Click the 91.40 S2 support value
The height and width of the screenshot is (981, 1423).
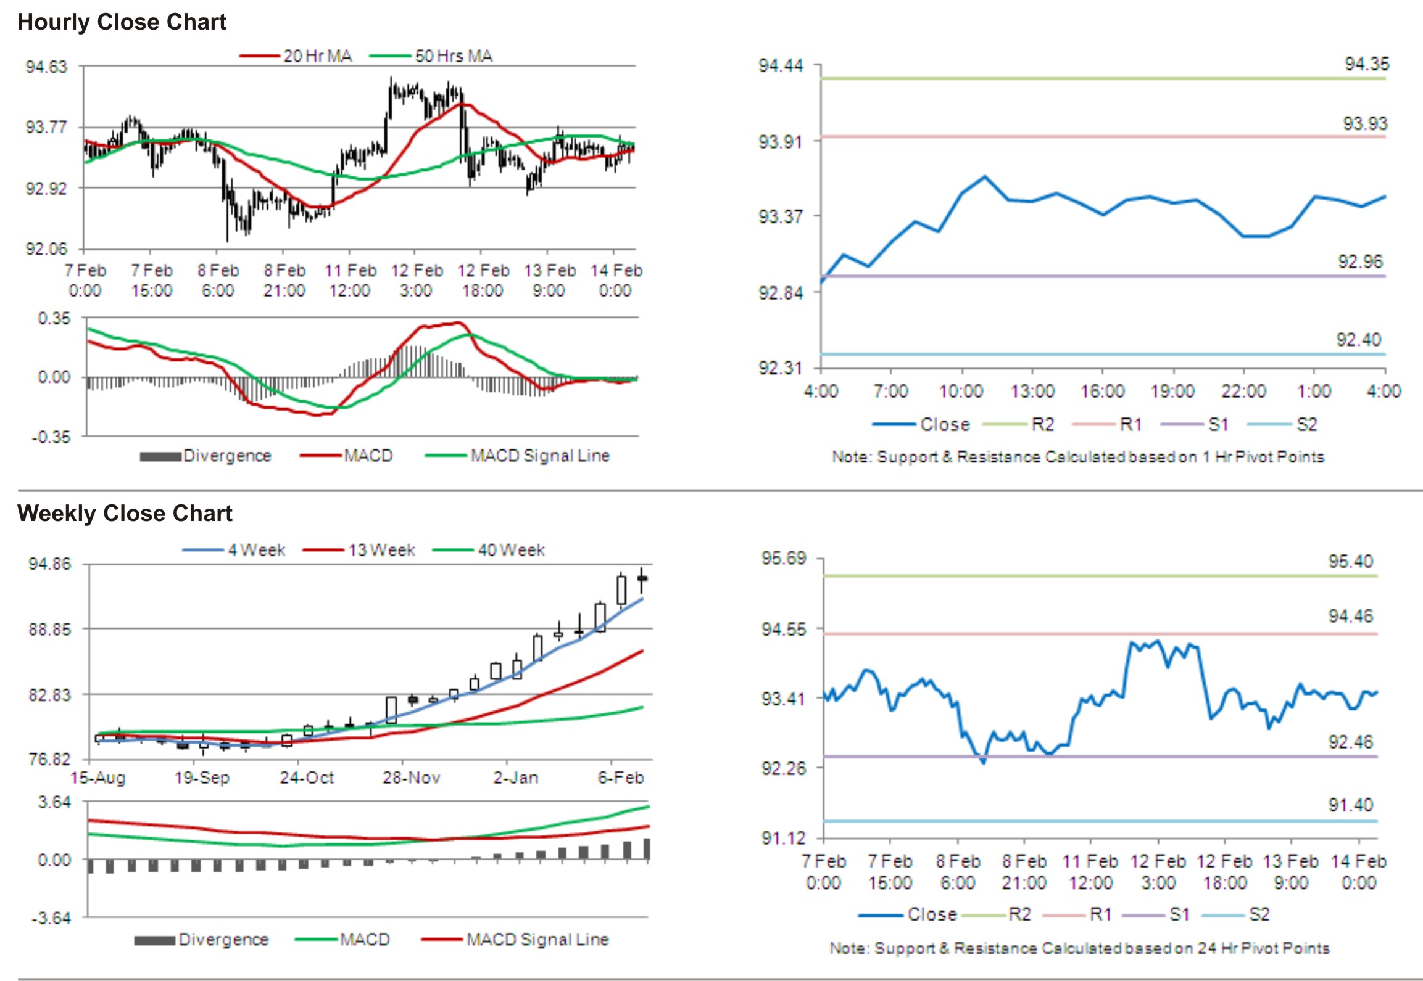point(1351,805)
